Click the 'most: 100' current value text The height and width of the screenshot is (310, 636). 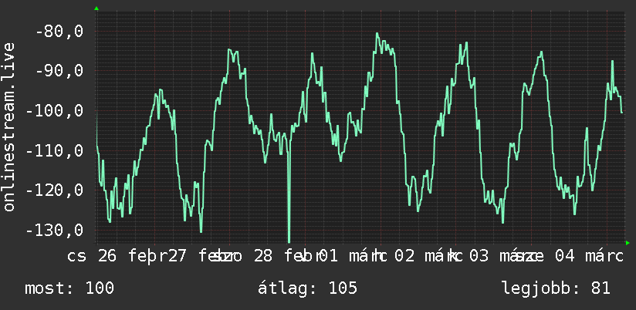coord(69,288)
